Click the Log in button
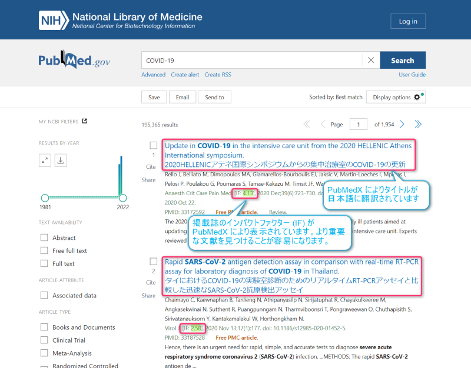This screenshot has height=368, width=471. tap(408, 21)
